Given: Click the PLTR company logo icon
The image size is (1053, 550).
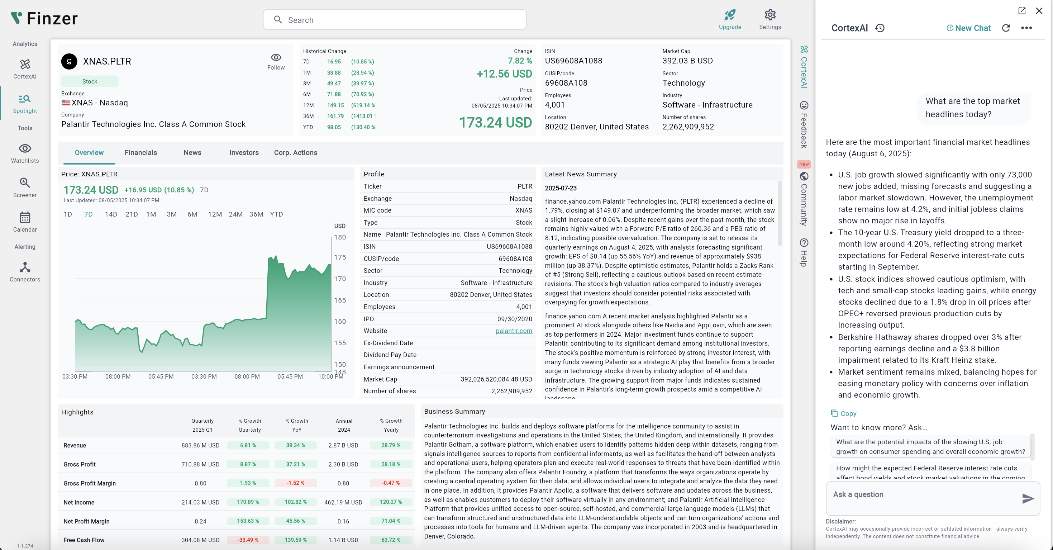Looking at the screenshot, I should (x=69, y=61).
